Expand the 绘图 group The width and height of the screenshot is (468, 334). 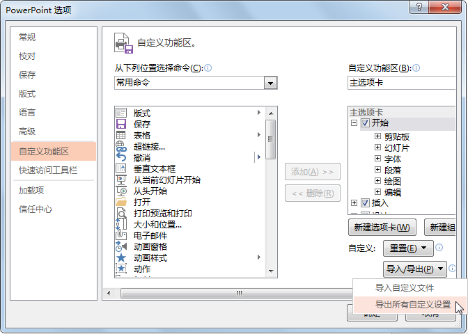tap(377, 181)
